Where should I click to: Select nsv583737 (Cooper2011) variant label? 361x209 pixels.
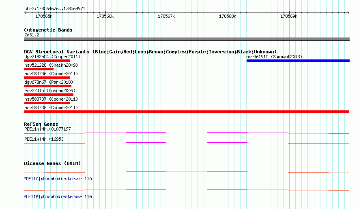click(51, 99)
